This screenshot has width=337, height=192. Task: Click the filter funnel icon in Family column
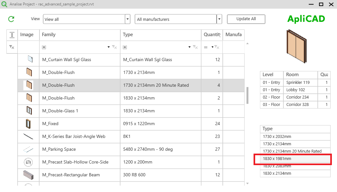tap(114, 47)
